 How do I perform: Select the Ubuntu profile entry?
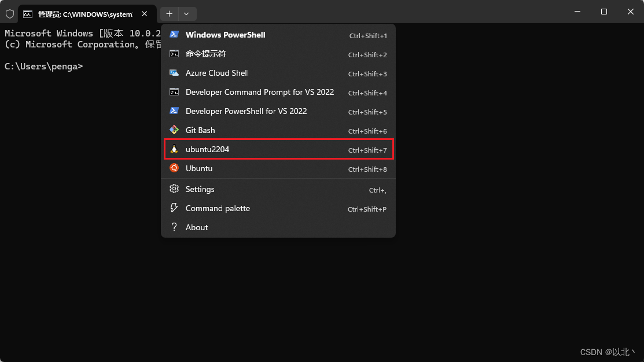coord(278,168)
